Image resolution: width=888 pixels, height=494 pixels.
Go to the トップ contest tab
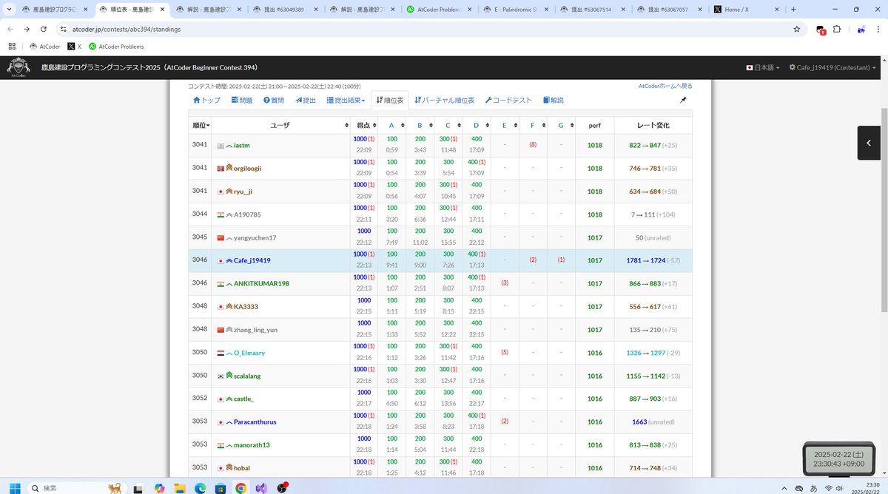coord(207,100)
